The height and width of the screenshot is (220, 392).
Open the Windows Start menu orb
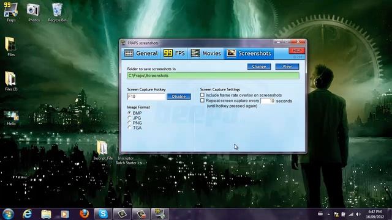tap(9, 214)
